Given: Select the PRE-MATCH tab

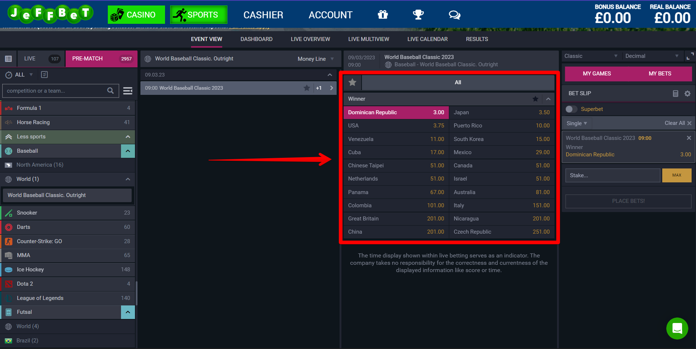Looking at the screenshot, I should coord(102,59).
